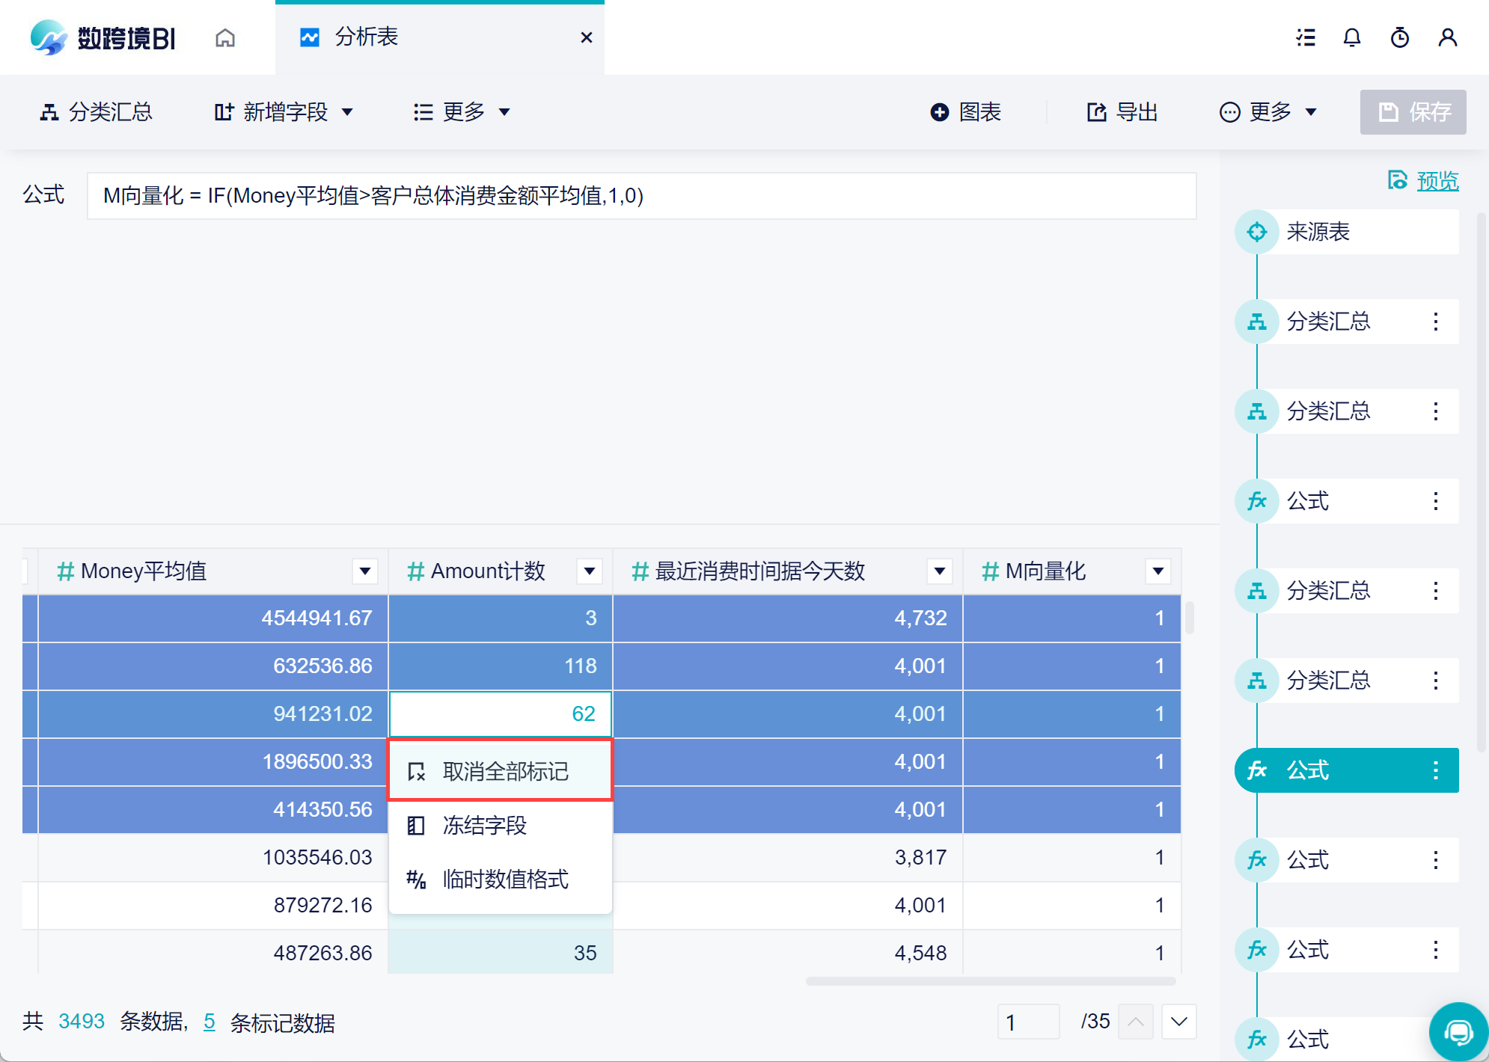Open the user account icon
Image resolution: width=1489 pixels, height=1062 pixels.
click(x=1448, y=37)
